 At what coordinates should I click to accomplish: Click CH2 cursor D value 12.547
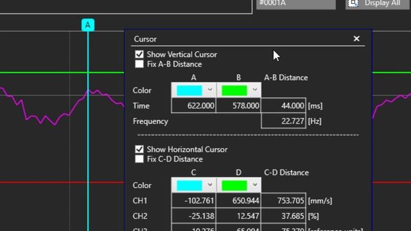click(x=238, y=216)
